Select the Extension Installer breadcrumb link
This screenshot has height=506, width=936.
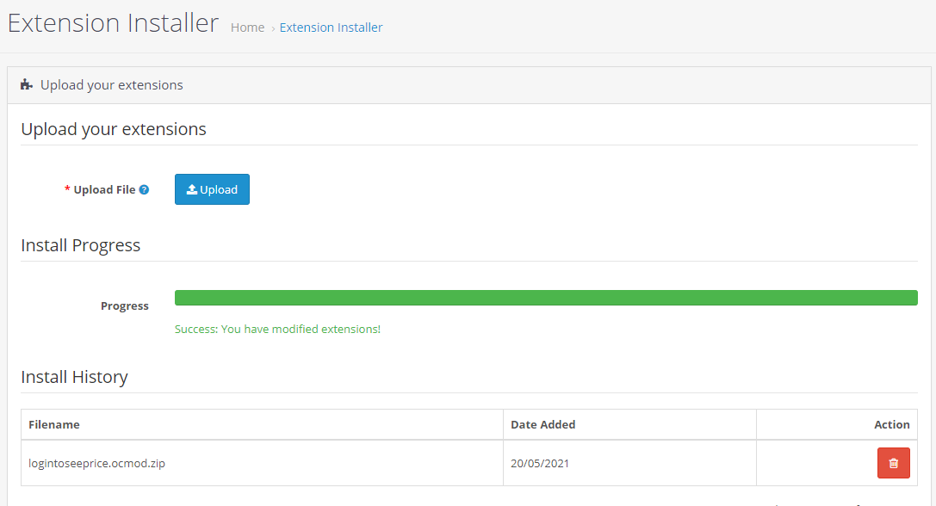331,27
